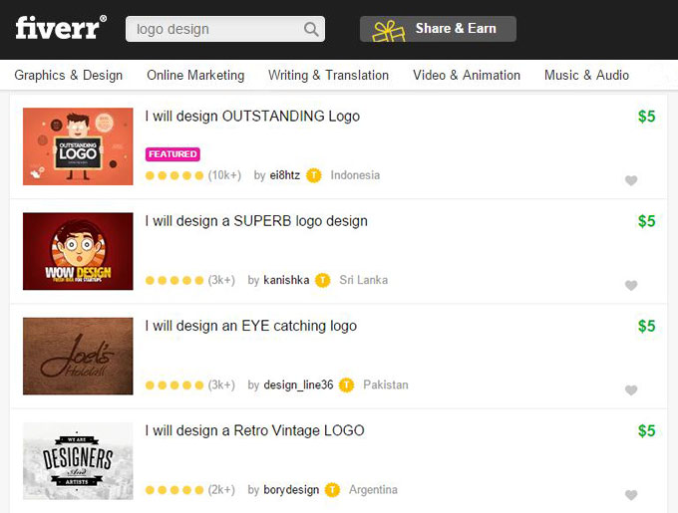Open the Graphics & Design category
The image size is (678, 513).
click(x=69, y=75)
